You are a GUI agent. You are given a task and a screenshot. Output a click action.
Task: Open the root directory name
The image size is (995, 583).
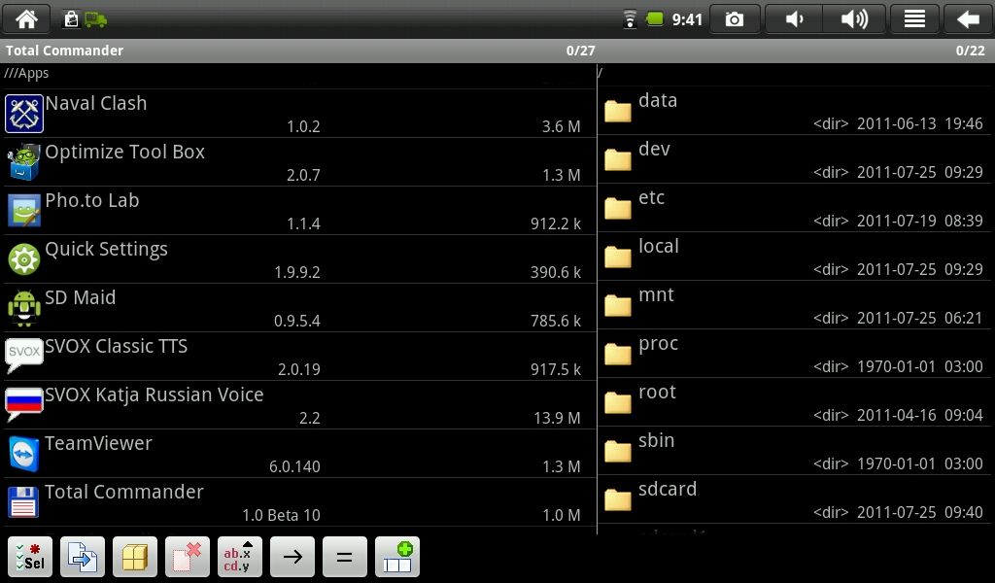657,392
